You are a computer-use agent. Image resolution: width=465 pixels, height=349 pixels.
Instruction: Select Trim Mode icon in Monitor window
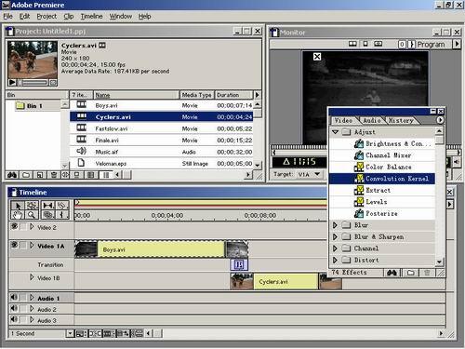pos(378,44)
